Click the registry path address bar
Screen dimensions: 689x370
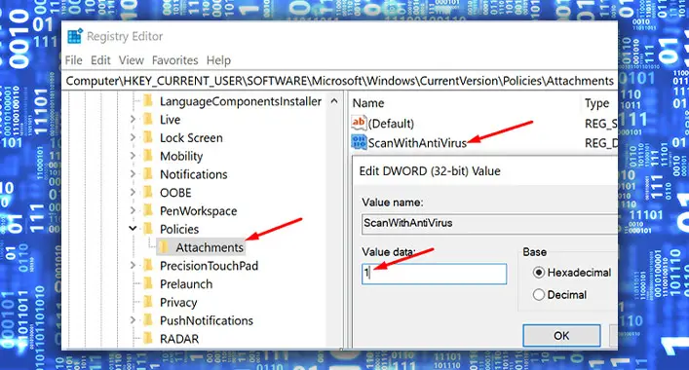pos(340,81)
